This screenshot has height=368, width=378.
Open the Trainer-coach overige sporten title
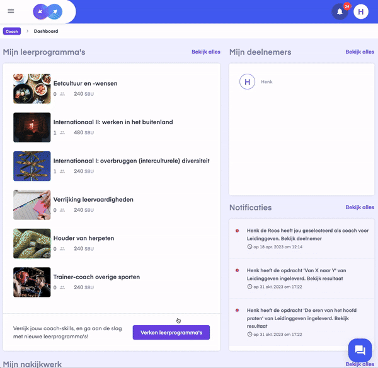pos(96,277)
